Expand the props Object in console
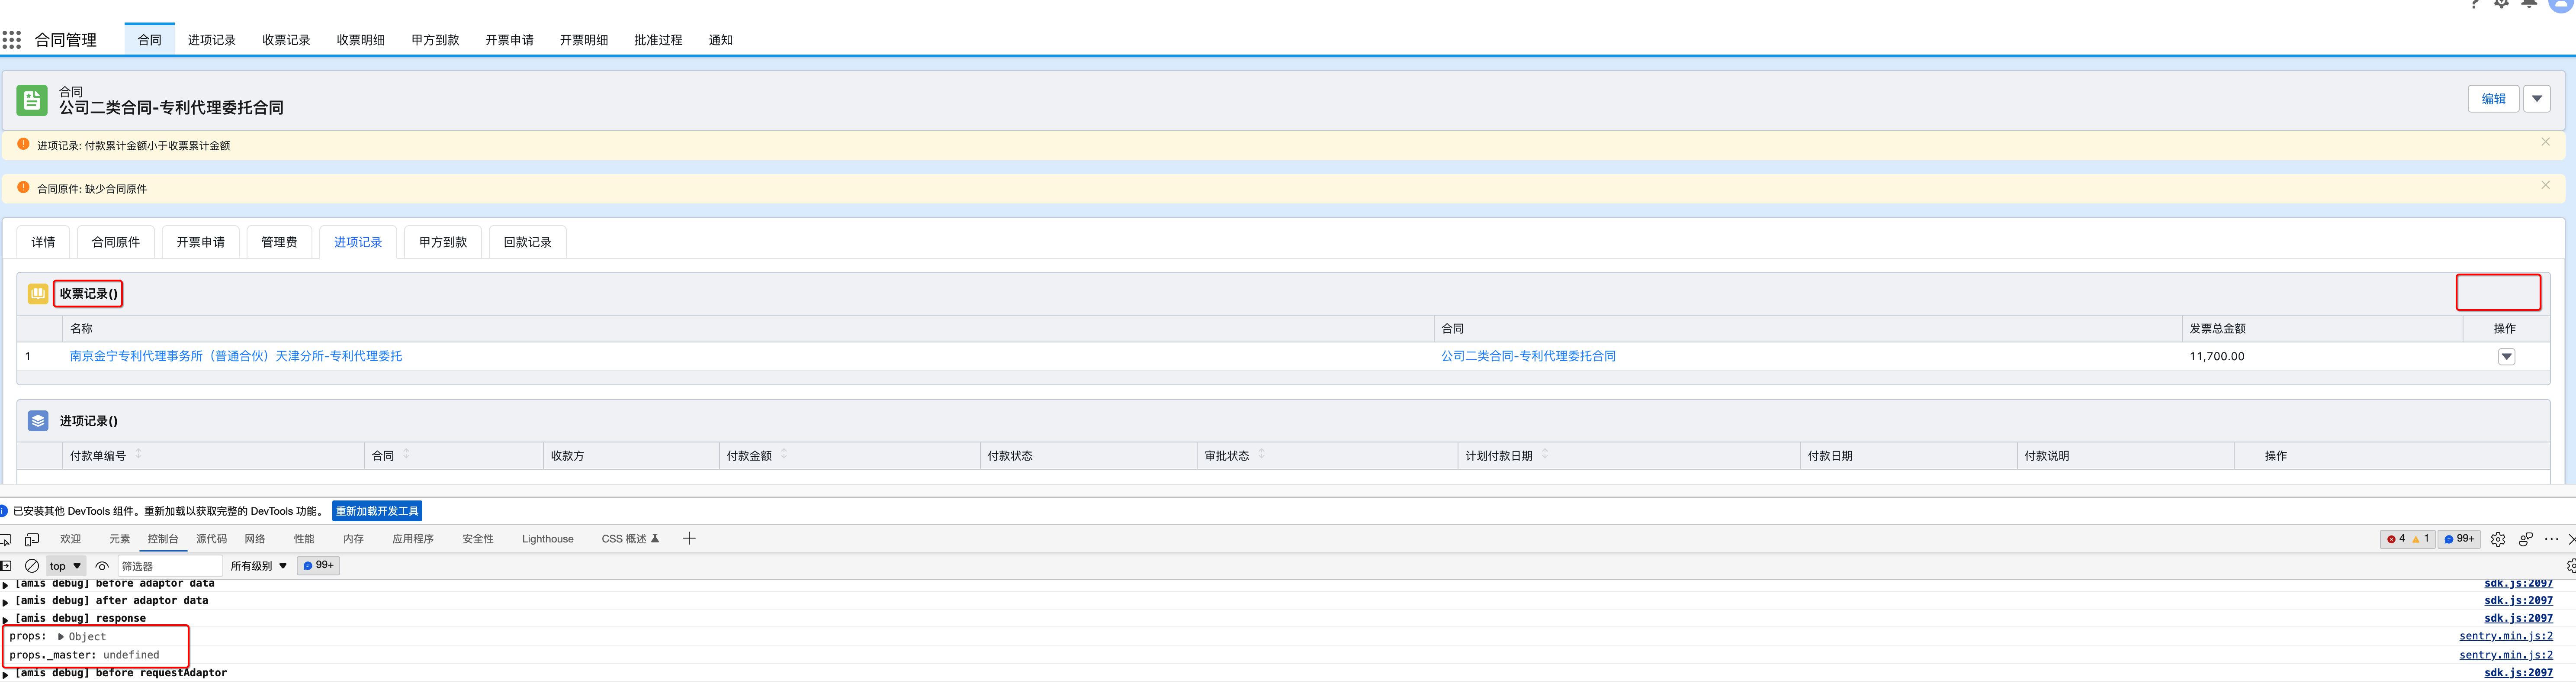 click(x=61, y=637)
